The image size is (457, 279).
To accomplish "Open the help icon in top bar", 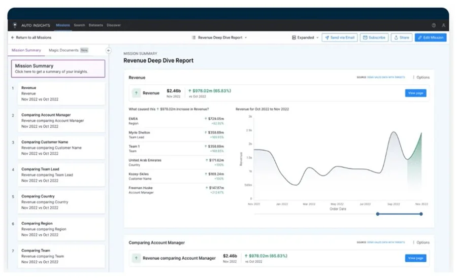I will click(x=434, y=25).
